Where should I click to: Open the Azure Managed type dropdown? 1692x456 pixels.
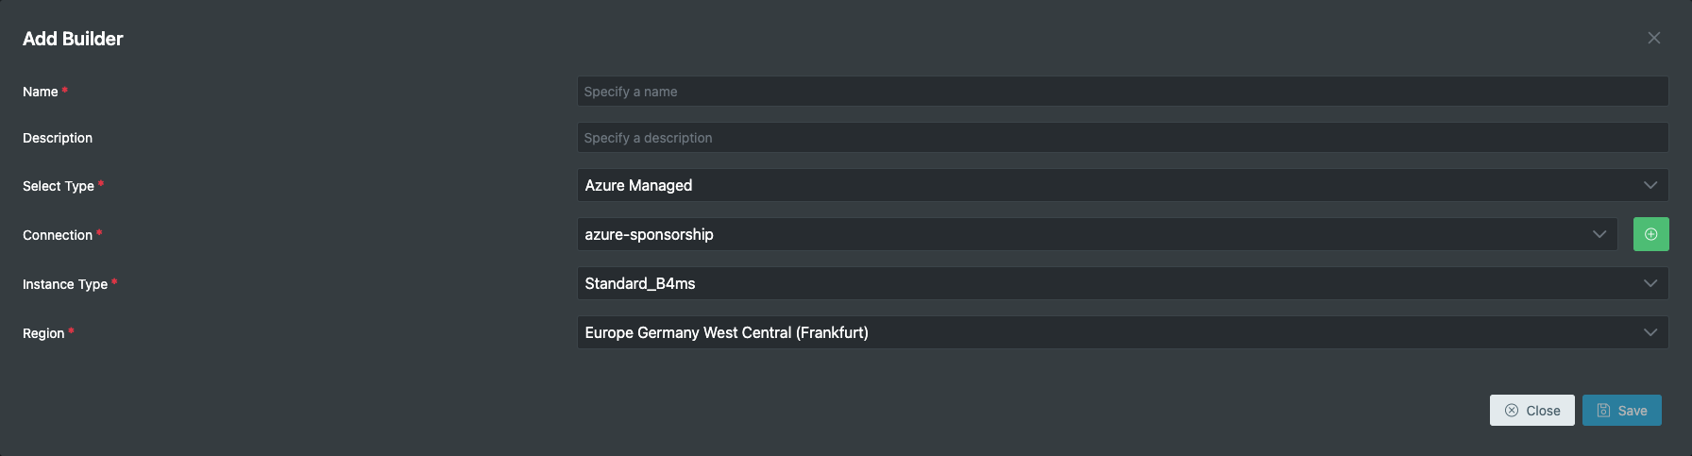coord(1123,185)
